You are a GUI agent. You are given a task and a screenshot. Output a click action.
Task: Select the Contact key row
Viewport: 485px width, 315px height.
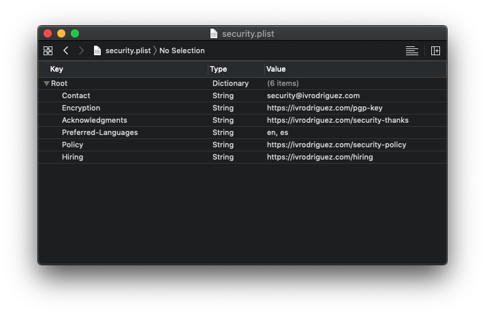(x=76, y=95)
